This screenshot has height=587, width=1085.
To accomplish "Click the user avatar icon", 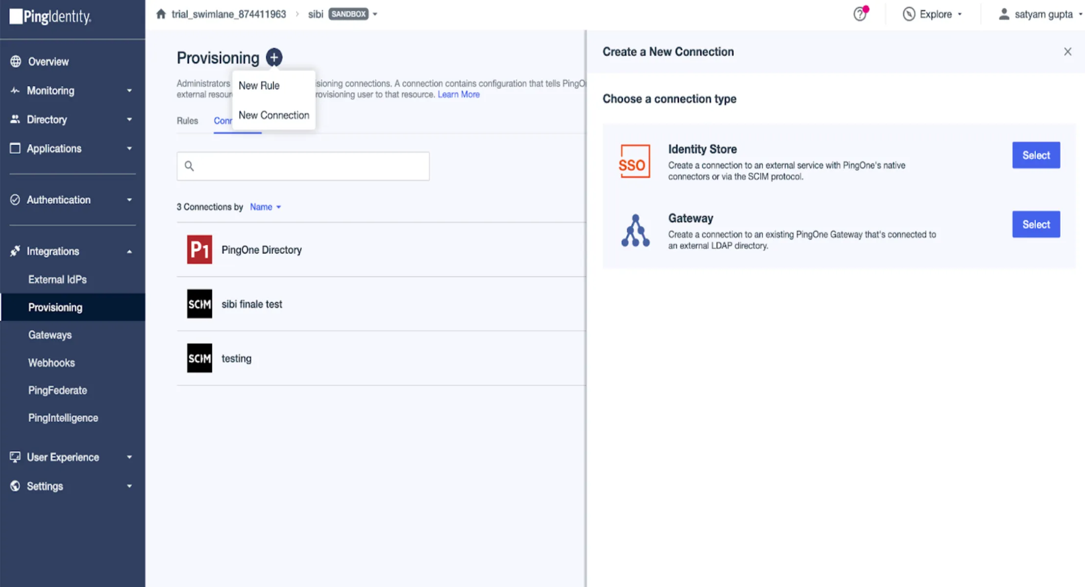I will (1004, 14).
